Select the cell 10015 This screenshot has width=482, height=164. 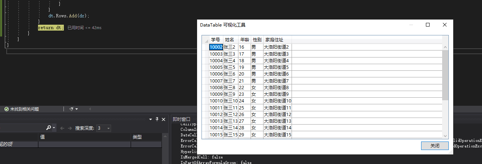coord(216,135)
